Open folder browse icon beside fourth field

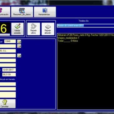pos(19,56)
